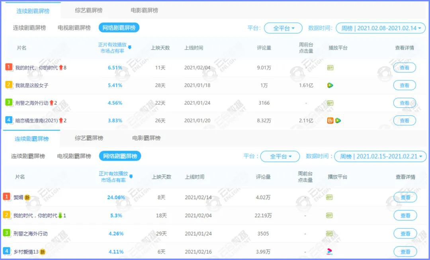430x260 pixels.
Task: Select 电视剧霸屏榜 sub-tab in the 02.08-02.14 panel
Action: (x=74, y=28)
